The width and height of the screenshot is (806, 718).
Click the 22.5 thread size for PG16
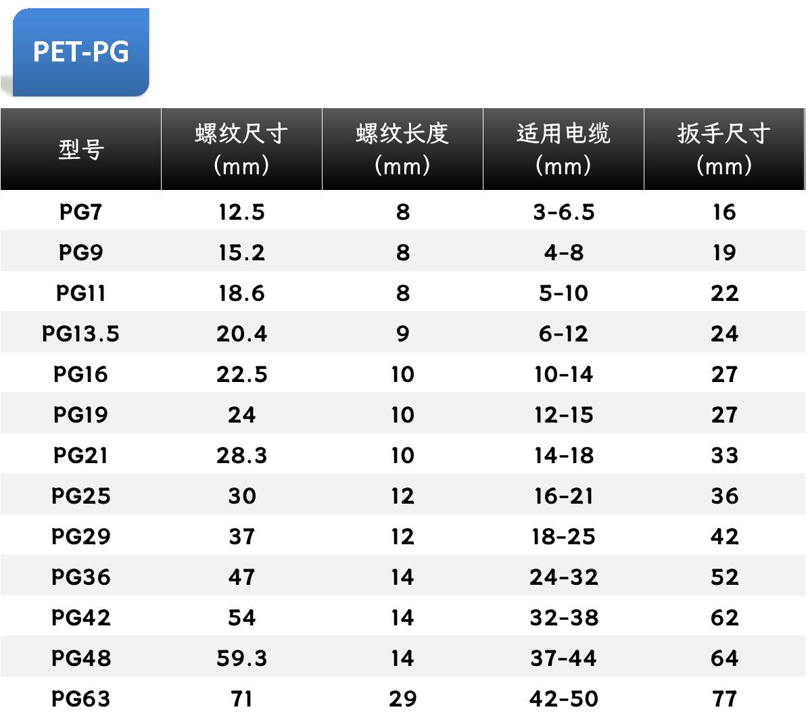pyautogui.click(x=241, y=374)
